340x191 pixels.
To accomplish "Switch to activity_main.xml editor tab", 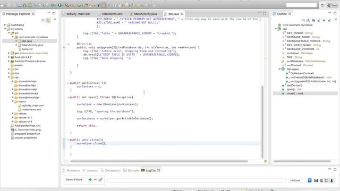I will (78, 14).
